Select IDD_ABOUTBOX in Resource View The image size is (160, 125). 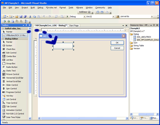click(x=144, y=37)
